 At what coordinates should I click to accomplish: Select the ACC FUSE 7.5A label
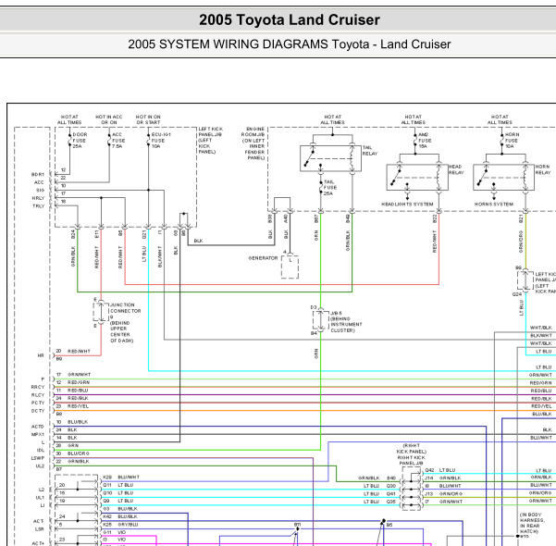tap(118, 141)
